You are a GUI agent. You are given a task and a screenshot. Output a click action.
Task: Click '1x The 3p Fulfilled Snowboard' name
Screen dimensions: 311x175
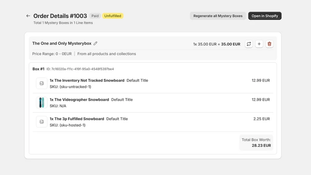point(77,119)
